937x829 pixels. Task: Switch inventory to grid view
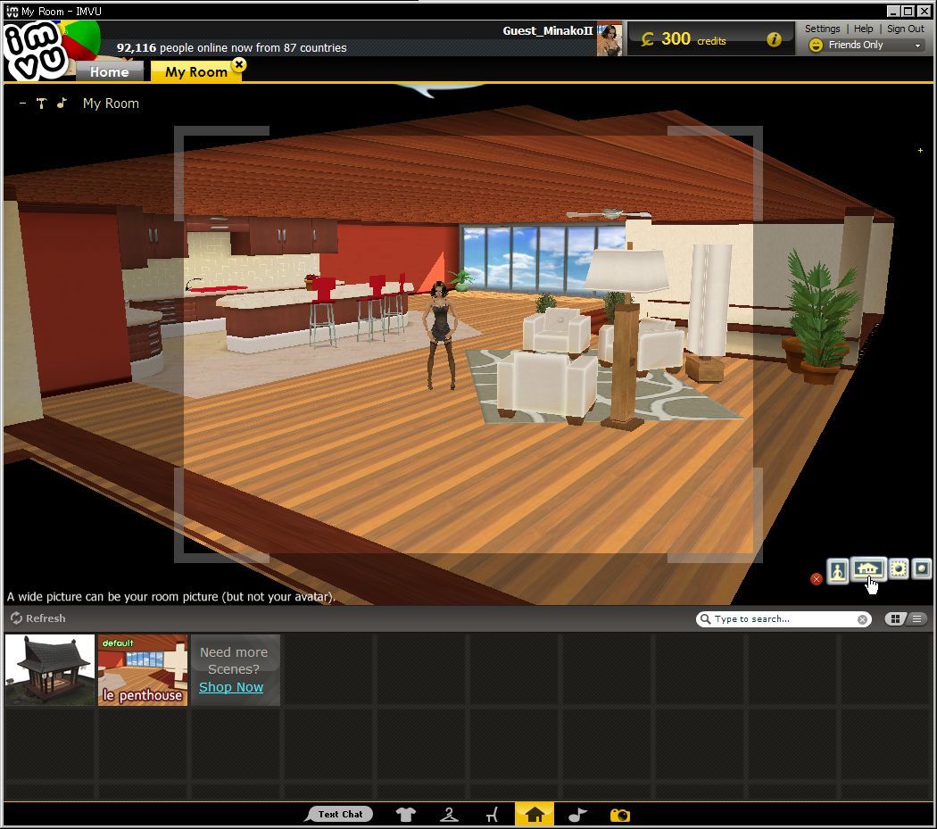click(895, 619)
